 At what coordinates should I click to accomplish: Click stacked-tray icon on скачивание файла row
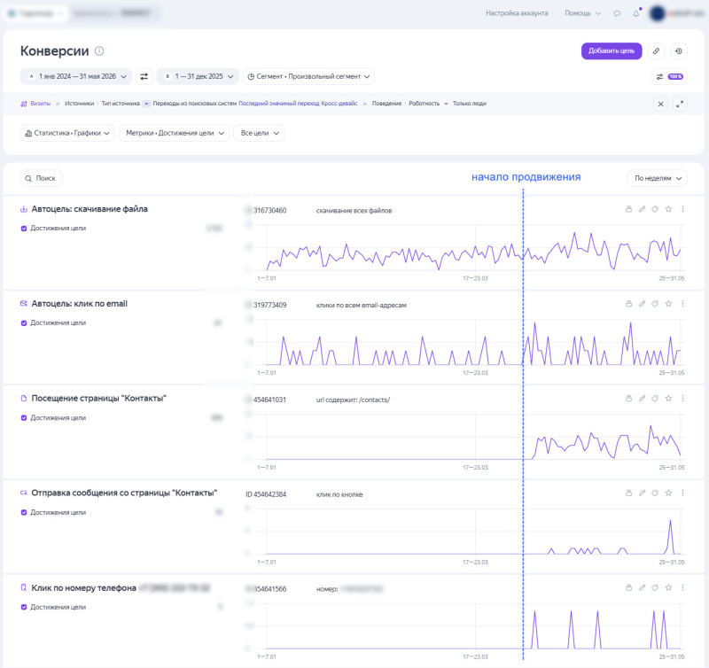[628, 209]
